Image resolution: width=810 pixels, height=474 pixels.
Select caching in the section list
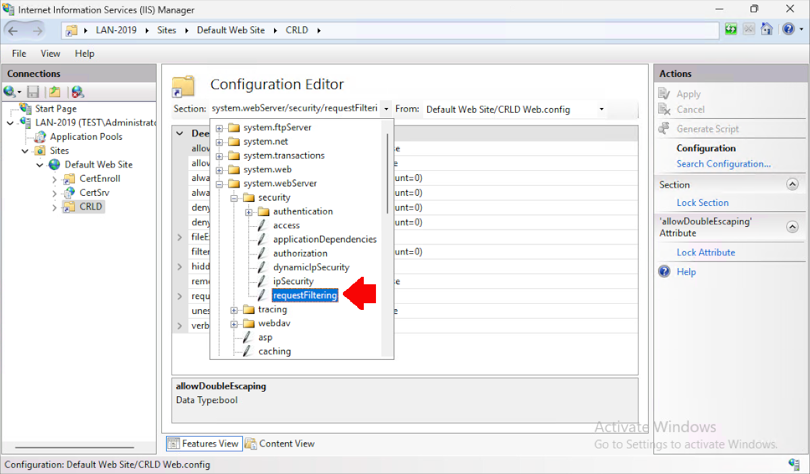[x=275, y=352]
